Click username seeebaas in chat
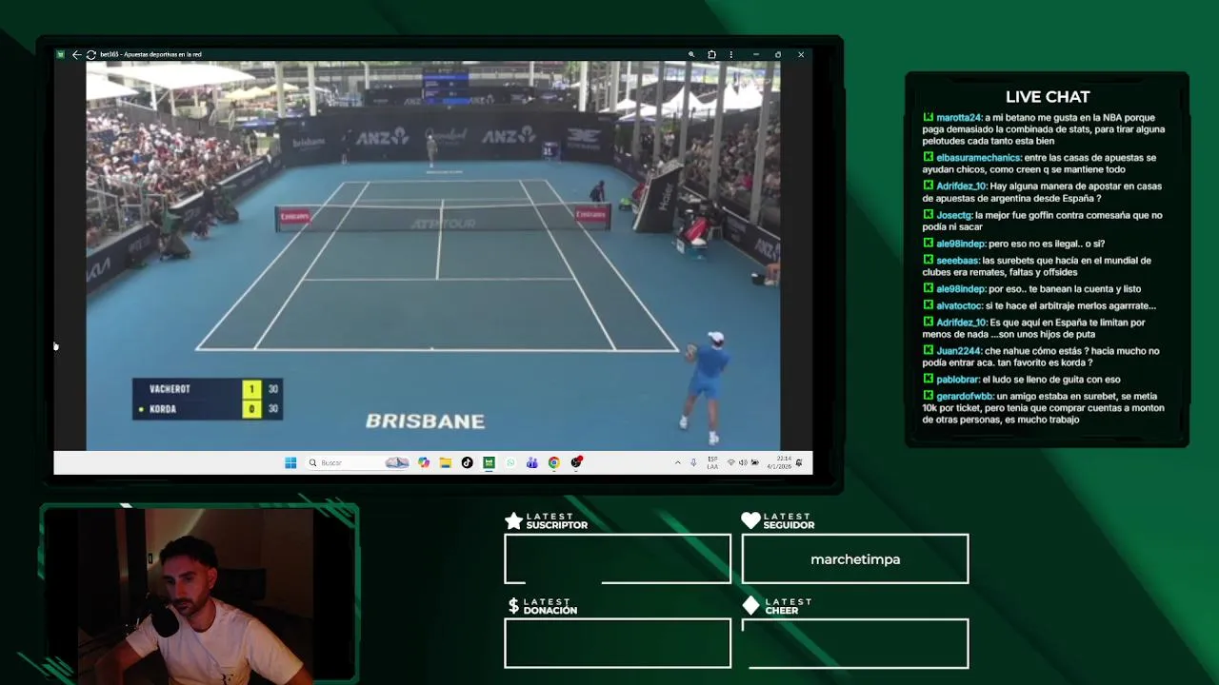Image resolution: width=1219 pixels, height=685 pixels. tap(957, 261)
